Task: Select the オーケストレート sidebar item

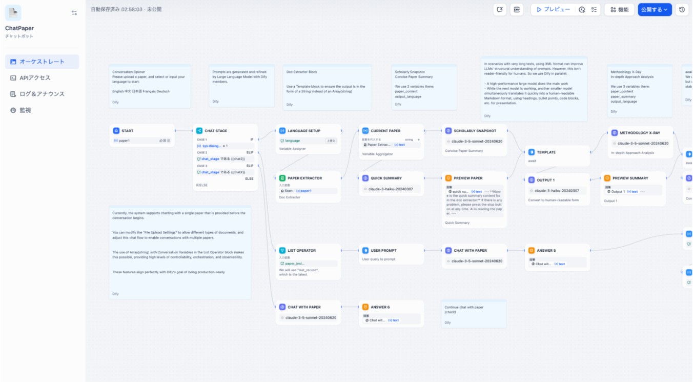Action: (42, 62)
